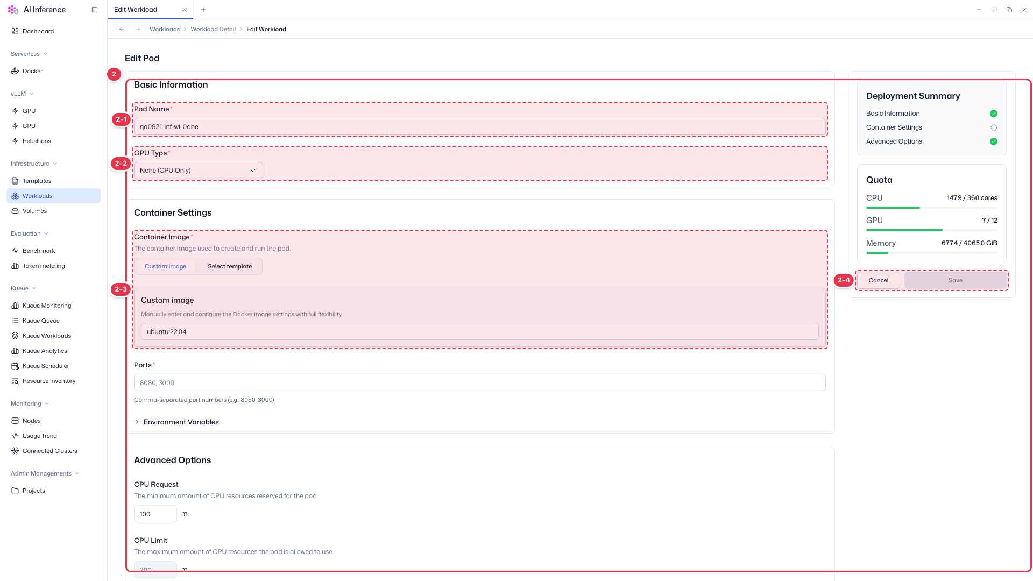
Task: Go to Workload Detail breadcrumb
Action: (x=213, y=29)
